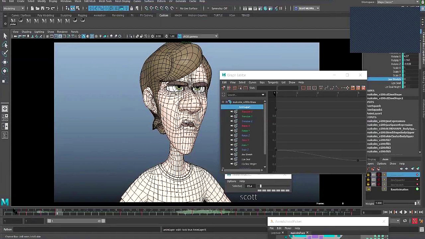Toggle lock on JawSquash1 layer
Screen dimensions: 425x239
(368, 180)
